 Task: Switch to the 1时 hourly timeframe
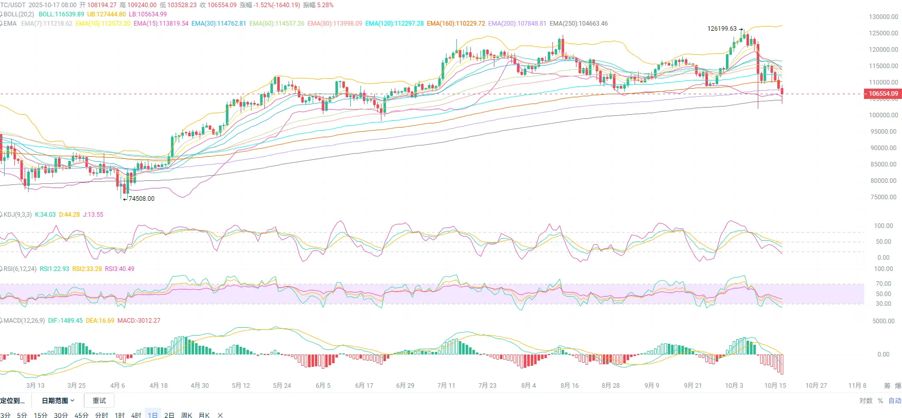(x=120, y=415)
